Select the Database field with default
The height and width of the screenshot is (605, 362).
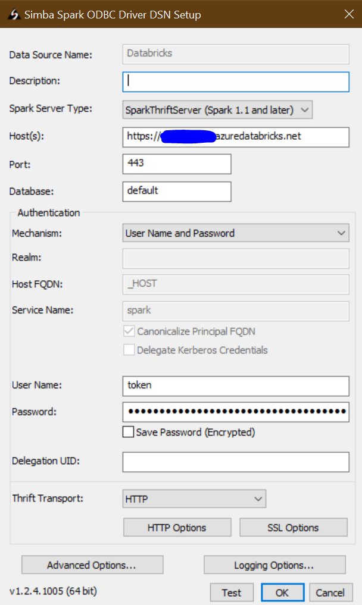(x=177, y=191)
